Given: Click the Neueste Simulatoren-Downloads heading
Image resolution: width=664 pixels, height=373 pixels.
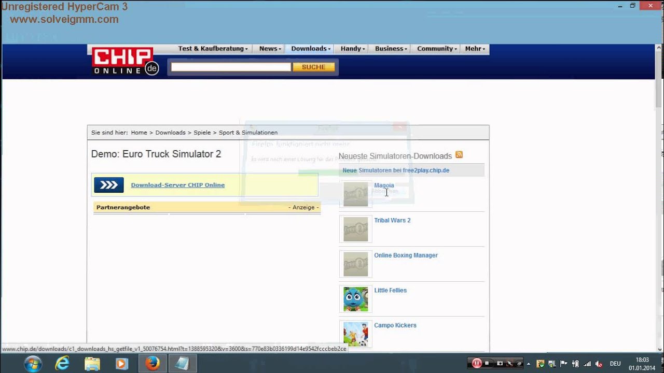Looking at the screenshot, I should (395, 156).
